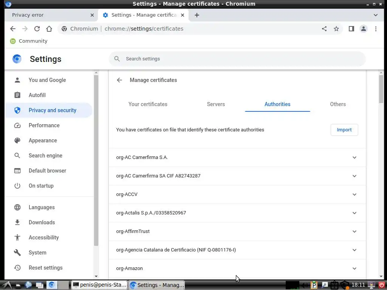Viewport: 387px width, 290px height.
Task: Open the profile avatar menu
Action: (x=364, y=29)
